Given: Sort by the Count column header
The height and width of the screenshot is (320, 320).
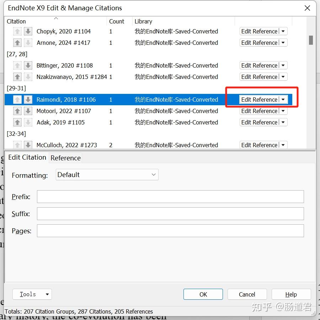Looking at the screenshot, I should 119,21.
